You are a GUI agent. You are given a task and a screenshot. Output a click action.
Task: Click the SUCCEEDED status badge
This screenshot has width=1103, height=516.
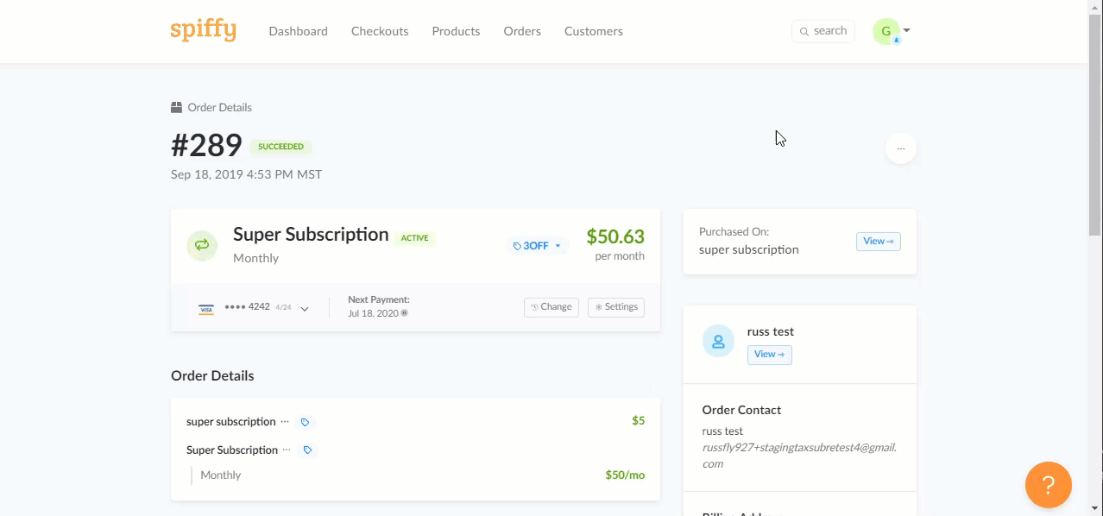coord(280,147)
